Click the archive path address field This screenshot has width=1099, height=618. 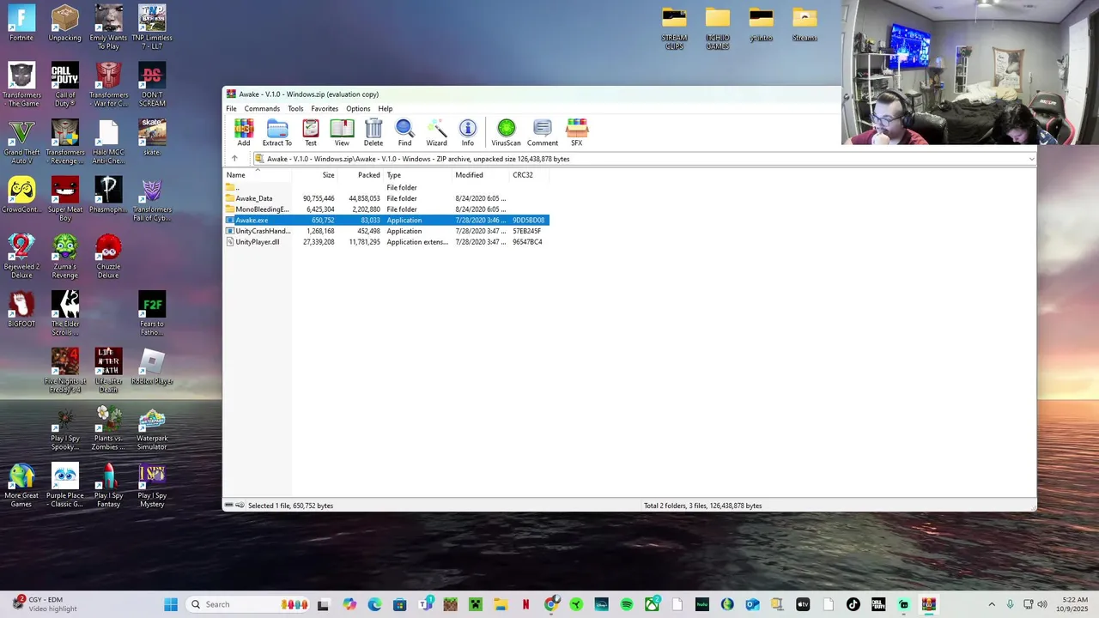pyautogui.click(x=644, y=159)
